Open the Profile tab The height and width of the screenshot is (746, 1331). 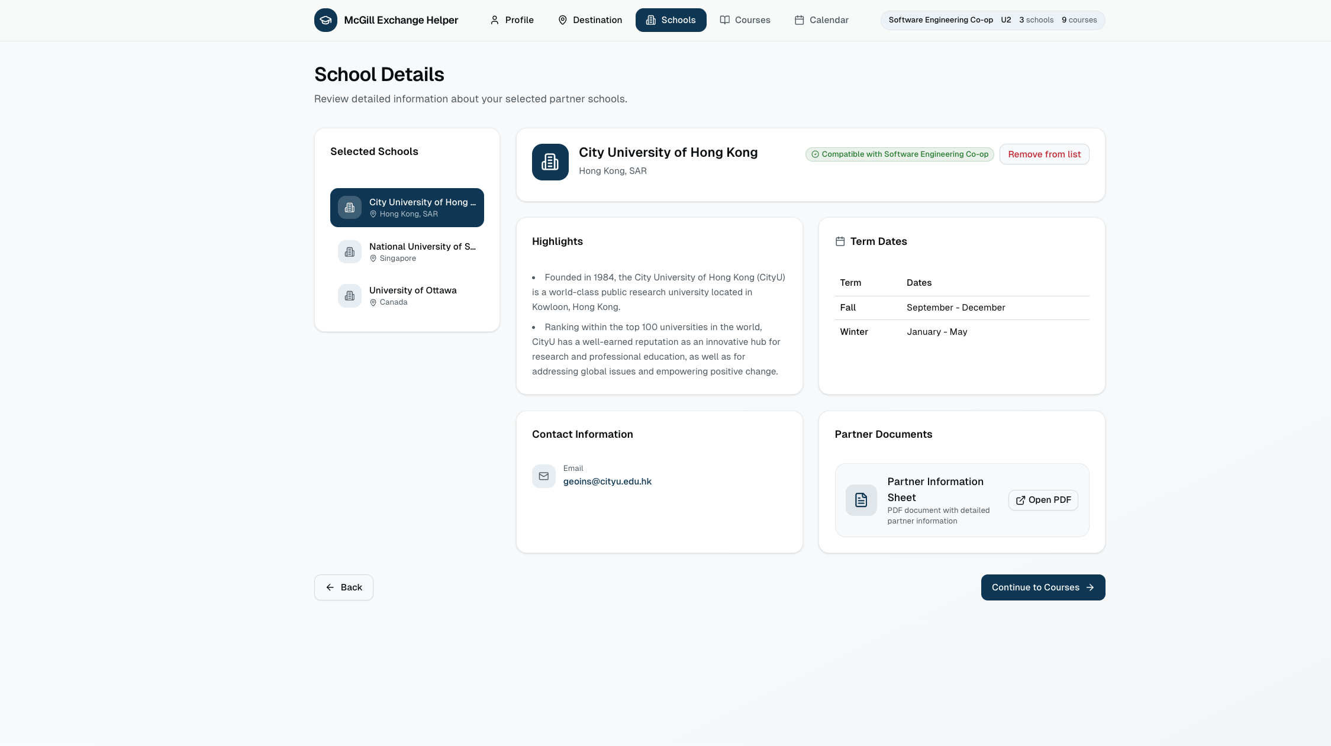click(512, 20)
